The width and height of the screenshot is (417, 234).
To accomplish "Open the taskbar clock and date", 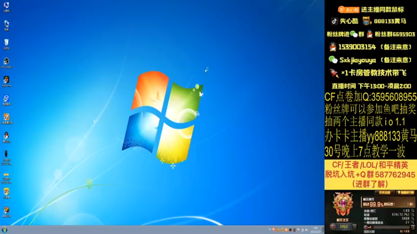I will 315,230.
